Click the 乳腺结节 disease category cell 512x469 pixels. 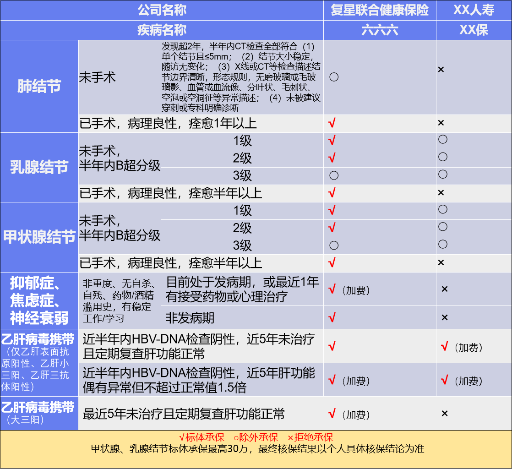click(39, 167)
